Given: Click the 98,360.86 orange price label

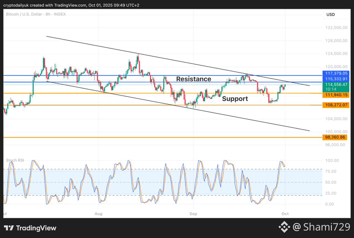Looking at the screenshot, I should (x=335, y=137).
